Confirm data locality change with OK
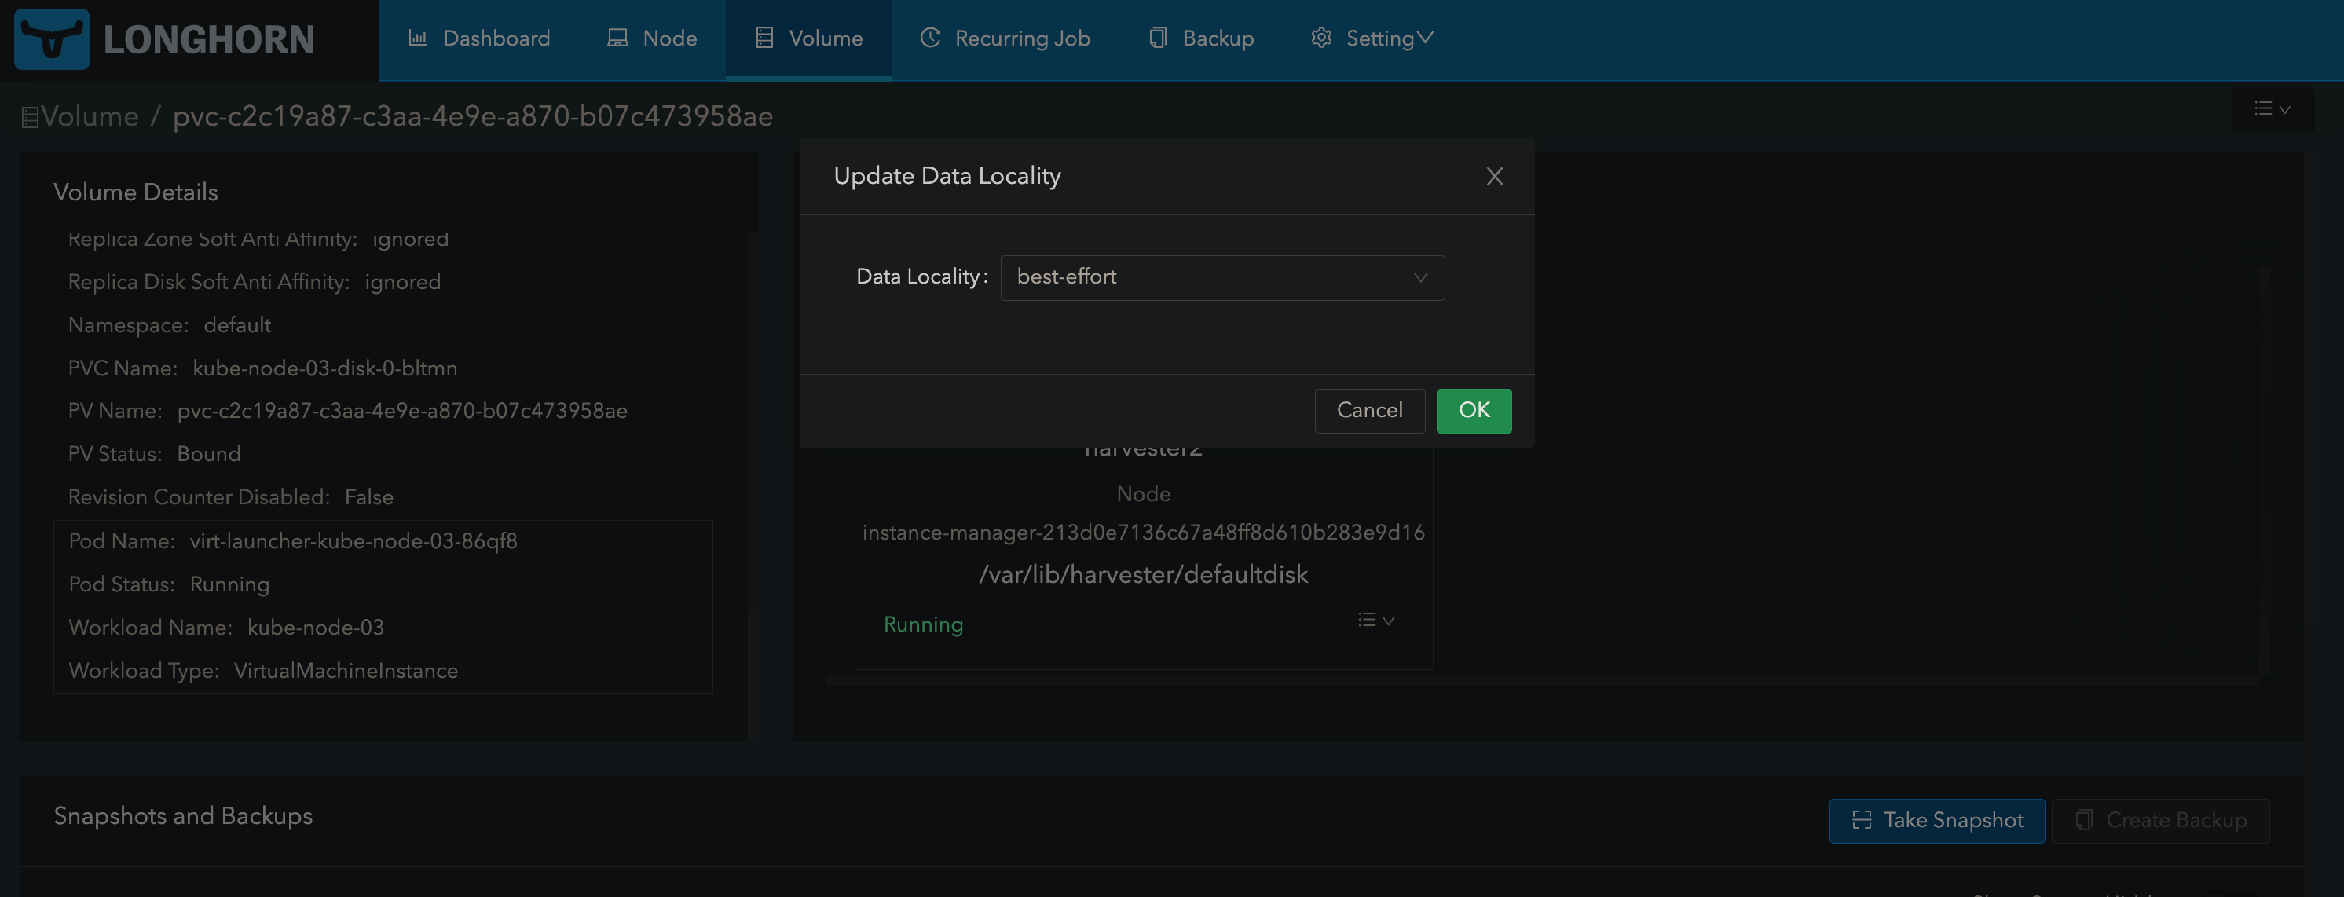 coord(1473,410)
